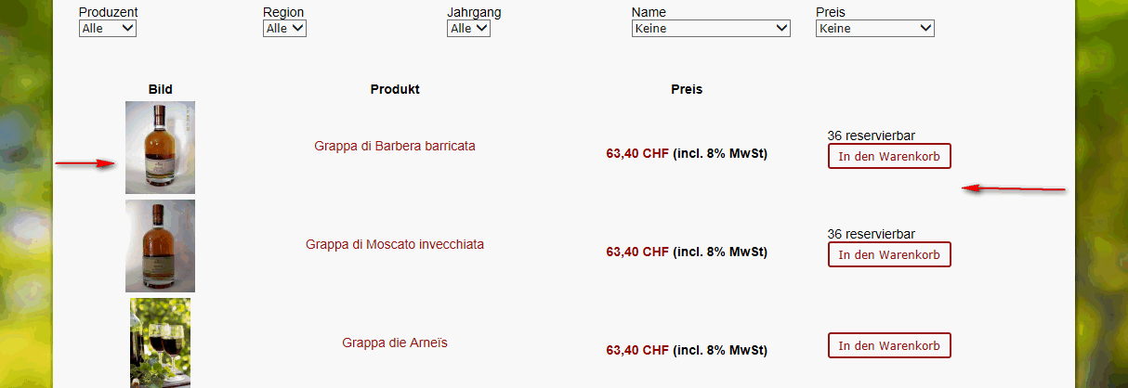
Task: Open the Name sorting dropdown
Action: click(711, 29)
